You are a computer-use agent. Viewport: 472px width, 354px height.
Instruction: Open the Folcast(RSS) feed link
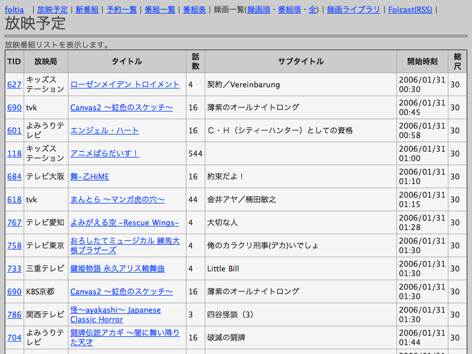[409, 9]
